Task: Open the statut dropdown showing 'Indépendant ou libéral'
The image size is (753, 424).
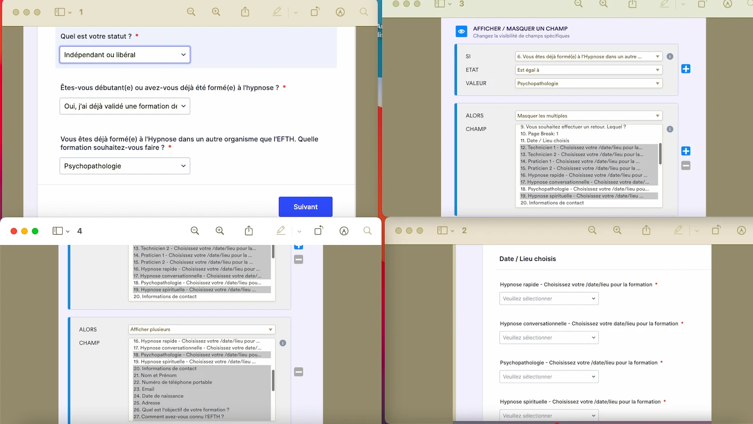Action: point(124,54)
